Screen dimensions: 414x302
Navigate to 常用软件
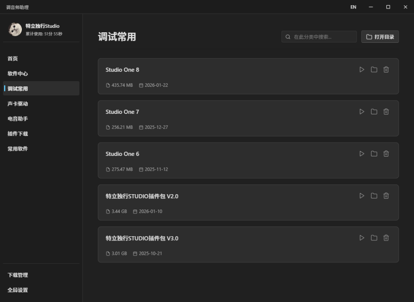18,149
